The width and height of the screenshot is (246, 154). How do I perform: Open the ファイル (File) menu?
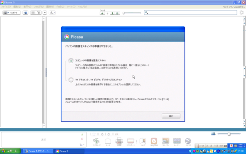pos(6,7)
